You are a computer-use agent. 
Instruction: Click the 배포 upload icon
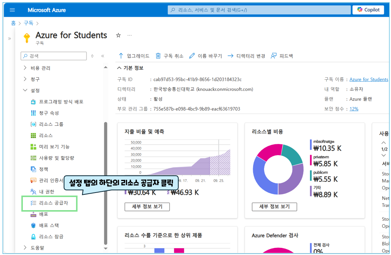pyautogui.click(x=33, y=214)
